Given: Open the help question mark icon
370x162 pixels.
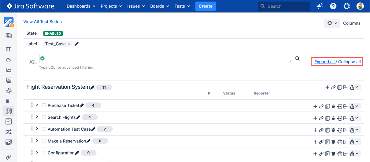Looking at the screenshot, I should pyautogui.click(x=333, y=6).
